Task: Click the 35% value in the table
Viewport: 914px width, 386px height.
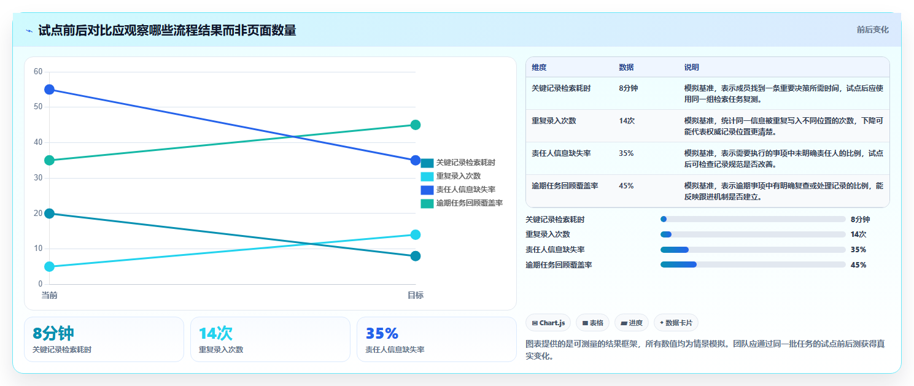Action: point(626,153)
